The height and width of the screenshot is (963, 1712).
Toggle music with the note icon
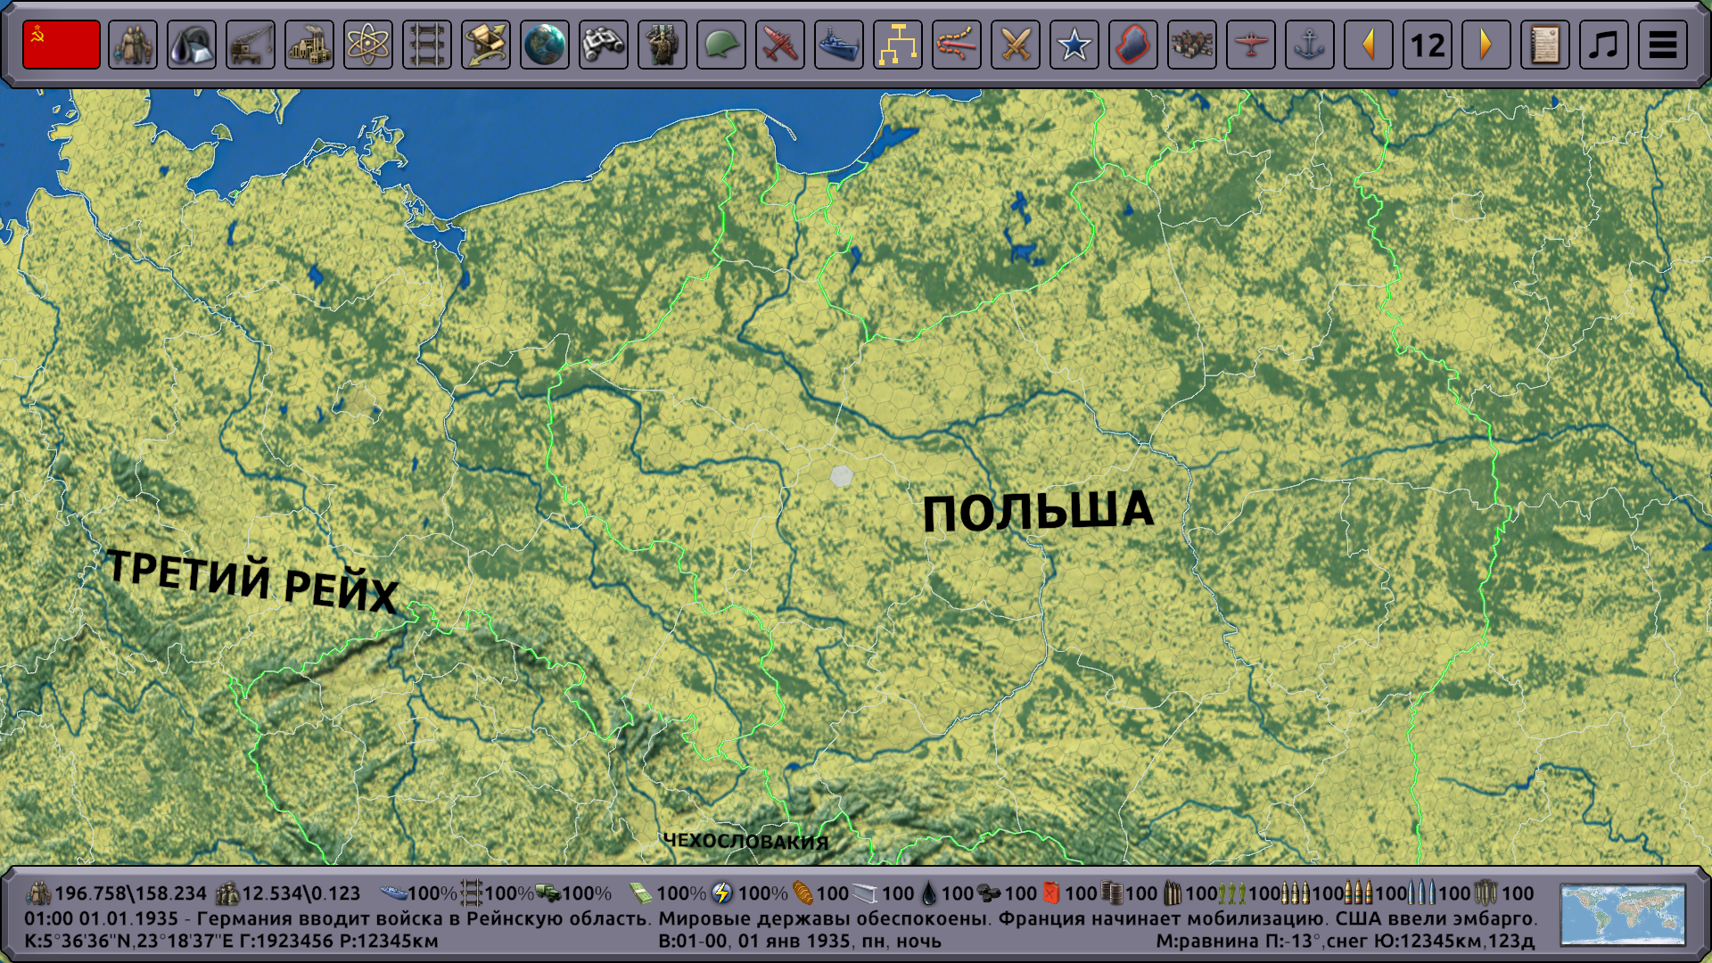(1604, 45)
